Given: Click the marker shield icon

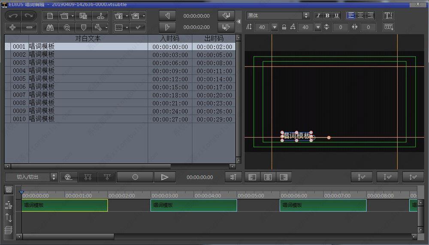Looking at the screenshot, I should [84, 27].
